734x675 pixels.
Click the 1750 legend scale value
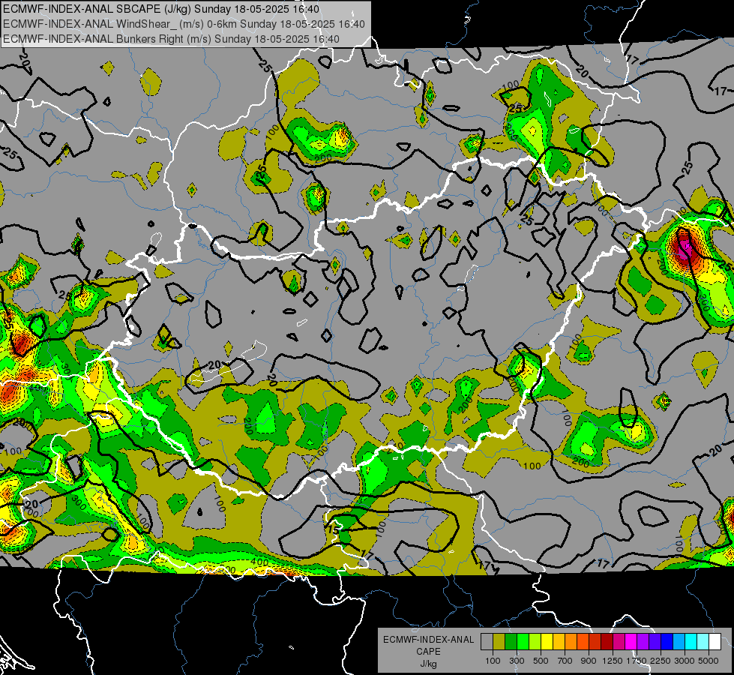click(x=637, y=661)
